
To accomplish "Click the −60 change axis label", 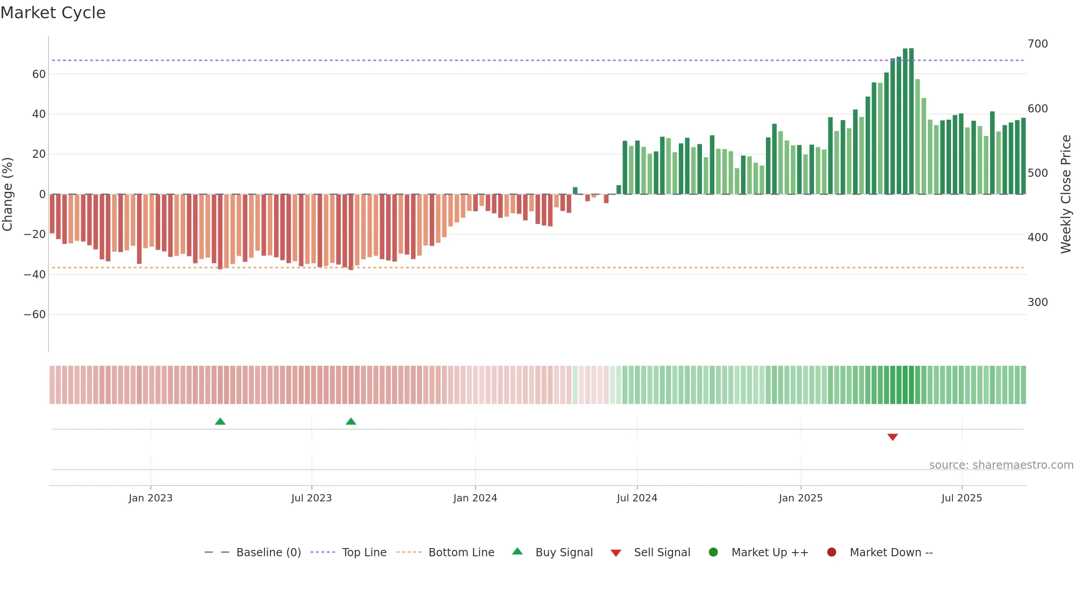I will click(x=35, y=315).
